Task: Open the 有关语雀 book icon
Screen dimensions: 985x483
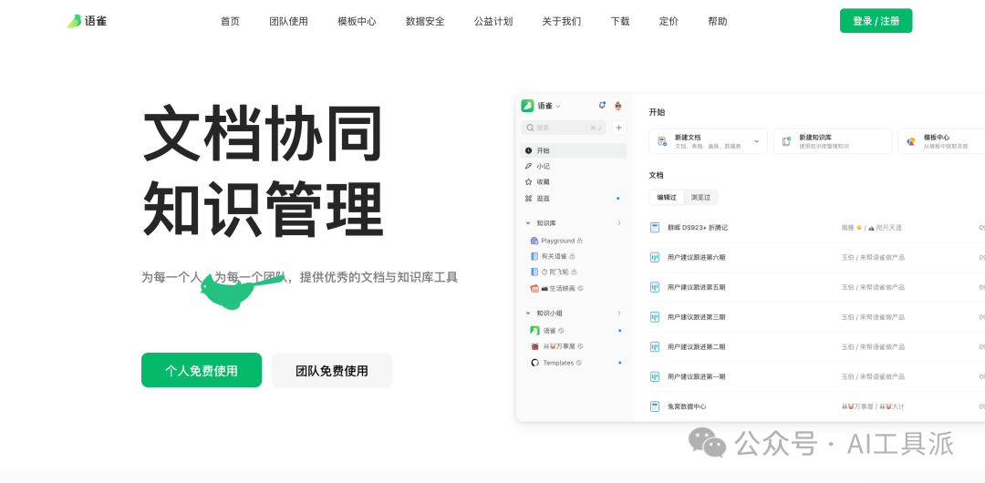Action: (x=534, y=256)
